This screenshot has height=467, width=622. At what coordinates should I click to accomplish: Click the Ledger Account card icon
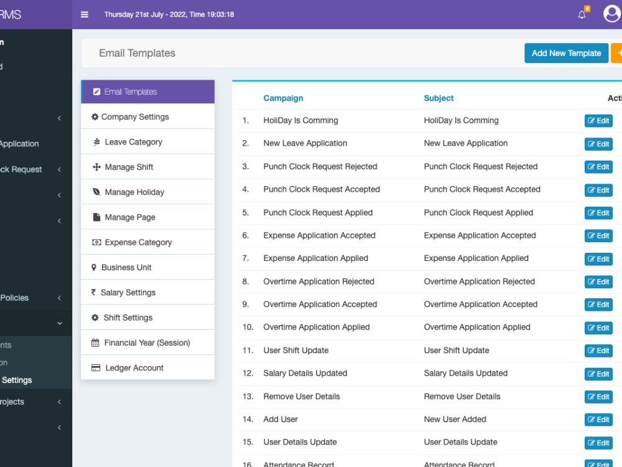tap(96, 368)
